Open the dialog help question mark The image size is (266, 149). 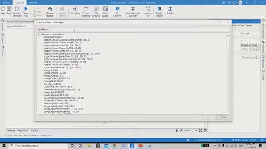pyautogui.click(x=219, y=22)
